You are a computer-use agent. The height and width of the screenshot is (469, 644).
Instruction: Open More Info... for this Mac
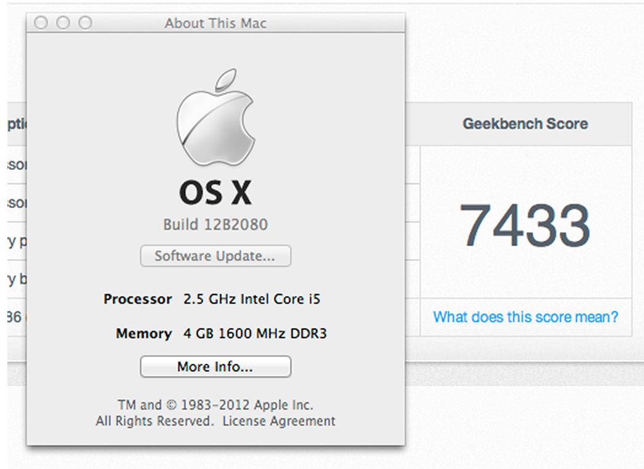pos(215,367)
